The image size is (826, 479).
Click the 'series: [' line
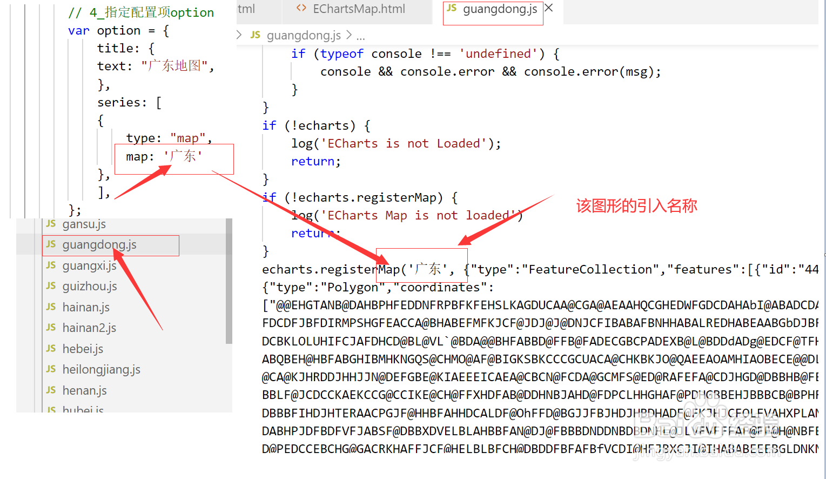[129, 103]
